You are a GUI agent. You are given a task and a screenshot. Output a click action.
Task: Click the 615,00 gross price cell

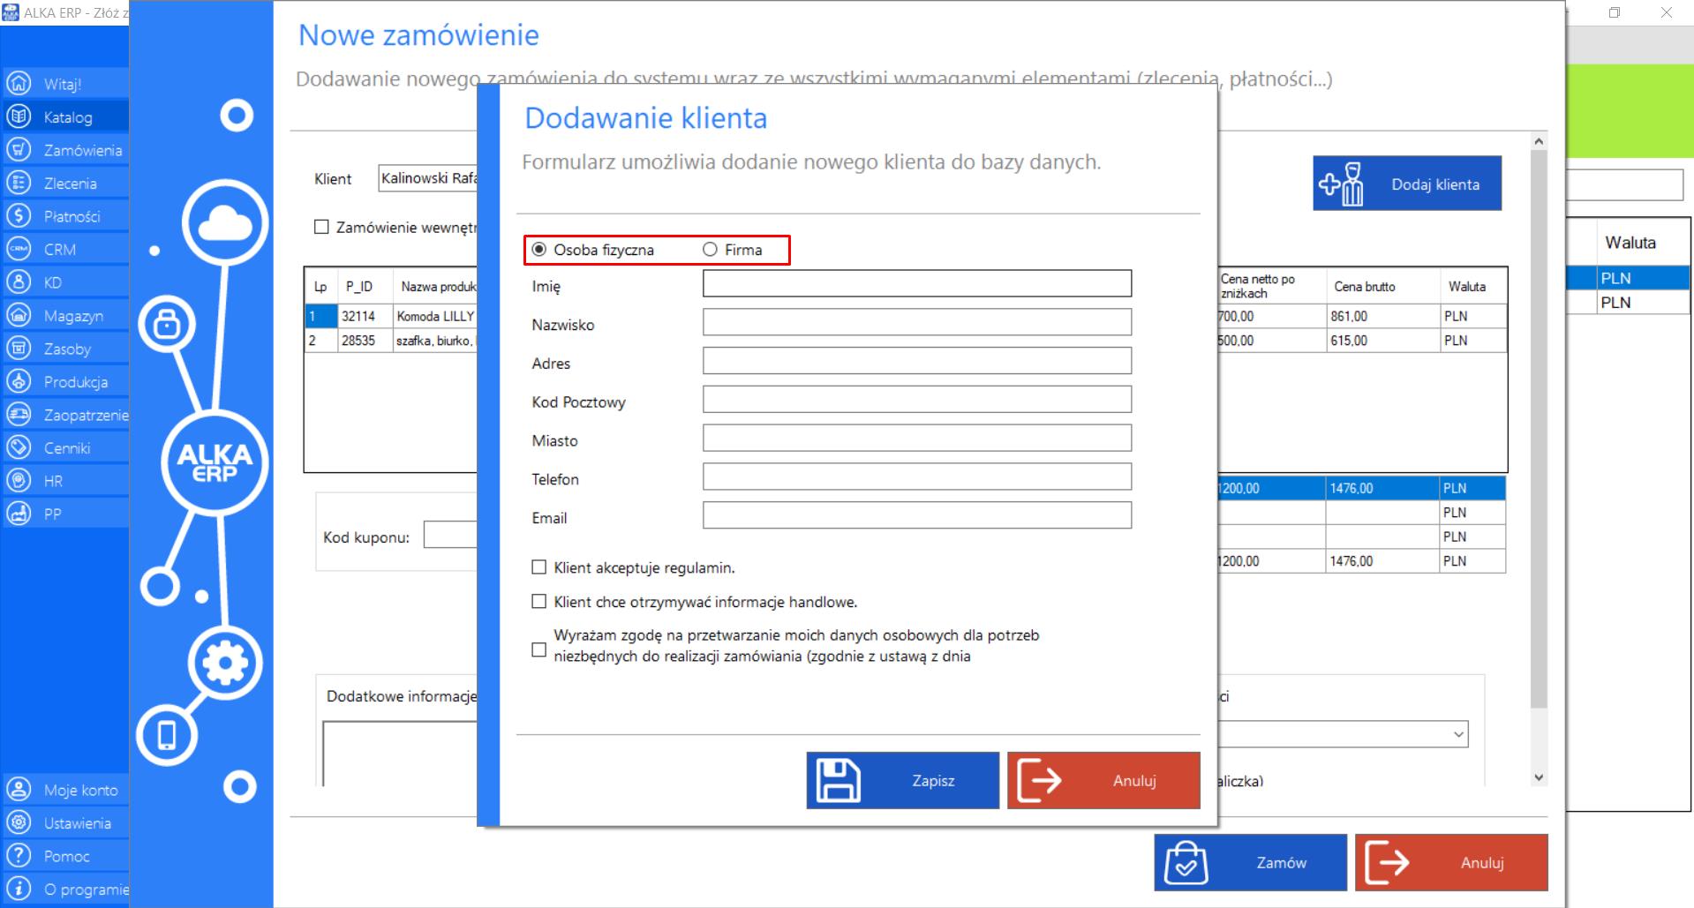click(x=1383, y=341)
